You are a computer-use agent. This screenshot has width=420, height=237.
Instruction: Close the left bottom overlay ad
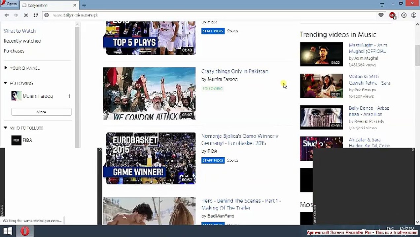100,150
